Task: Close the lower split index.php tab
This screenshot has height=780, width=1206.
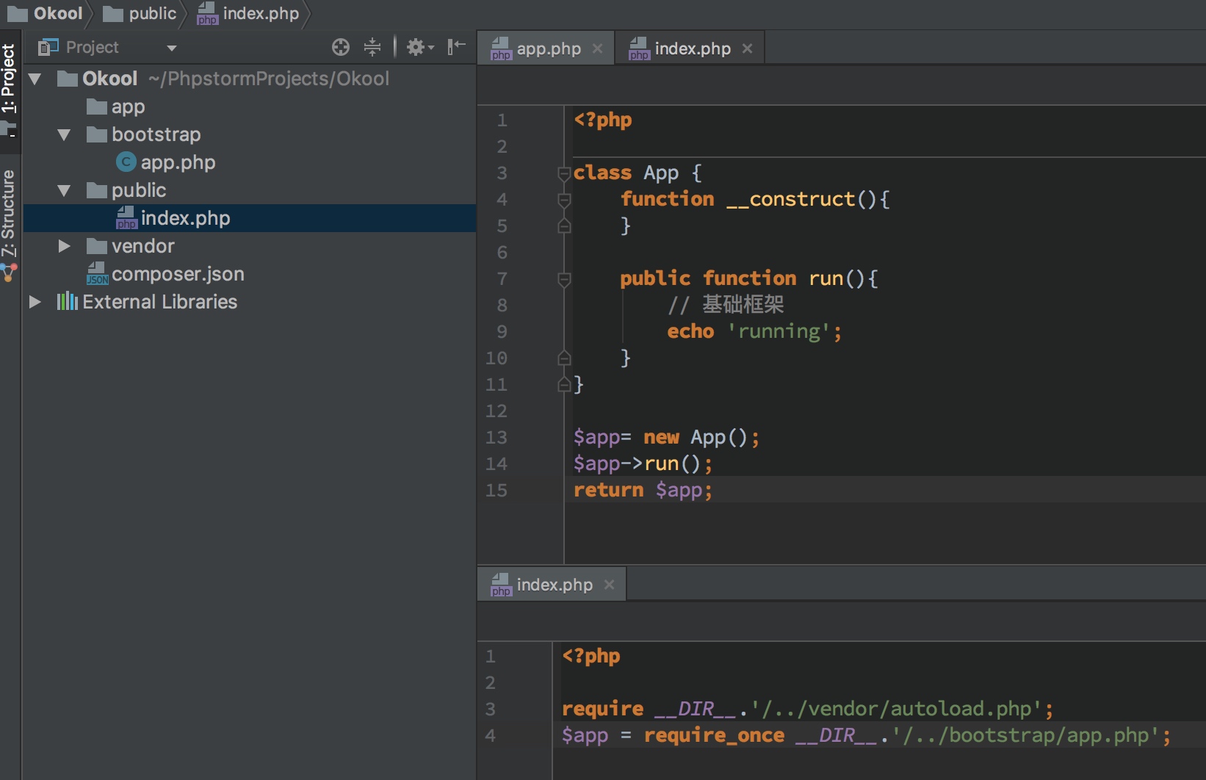Action: pos(609,585)
